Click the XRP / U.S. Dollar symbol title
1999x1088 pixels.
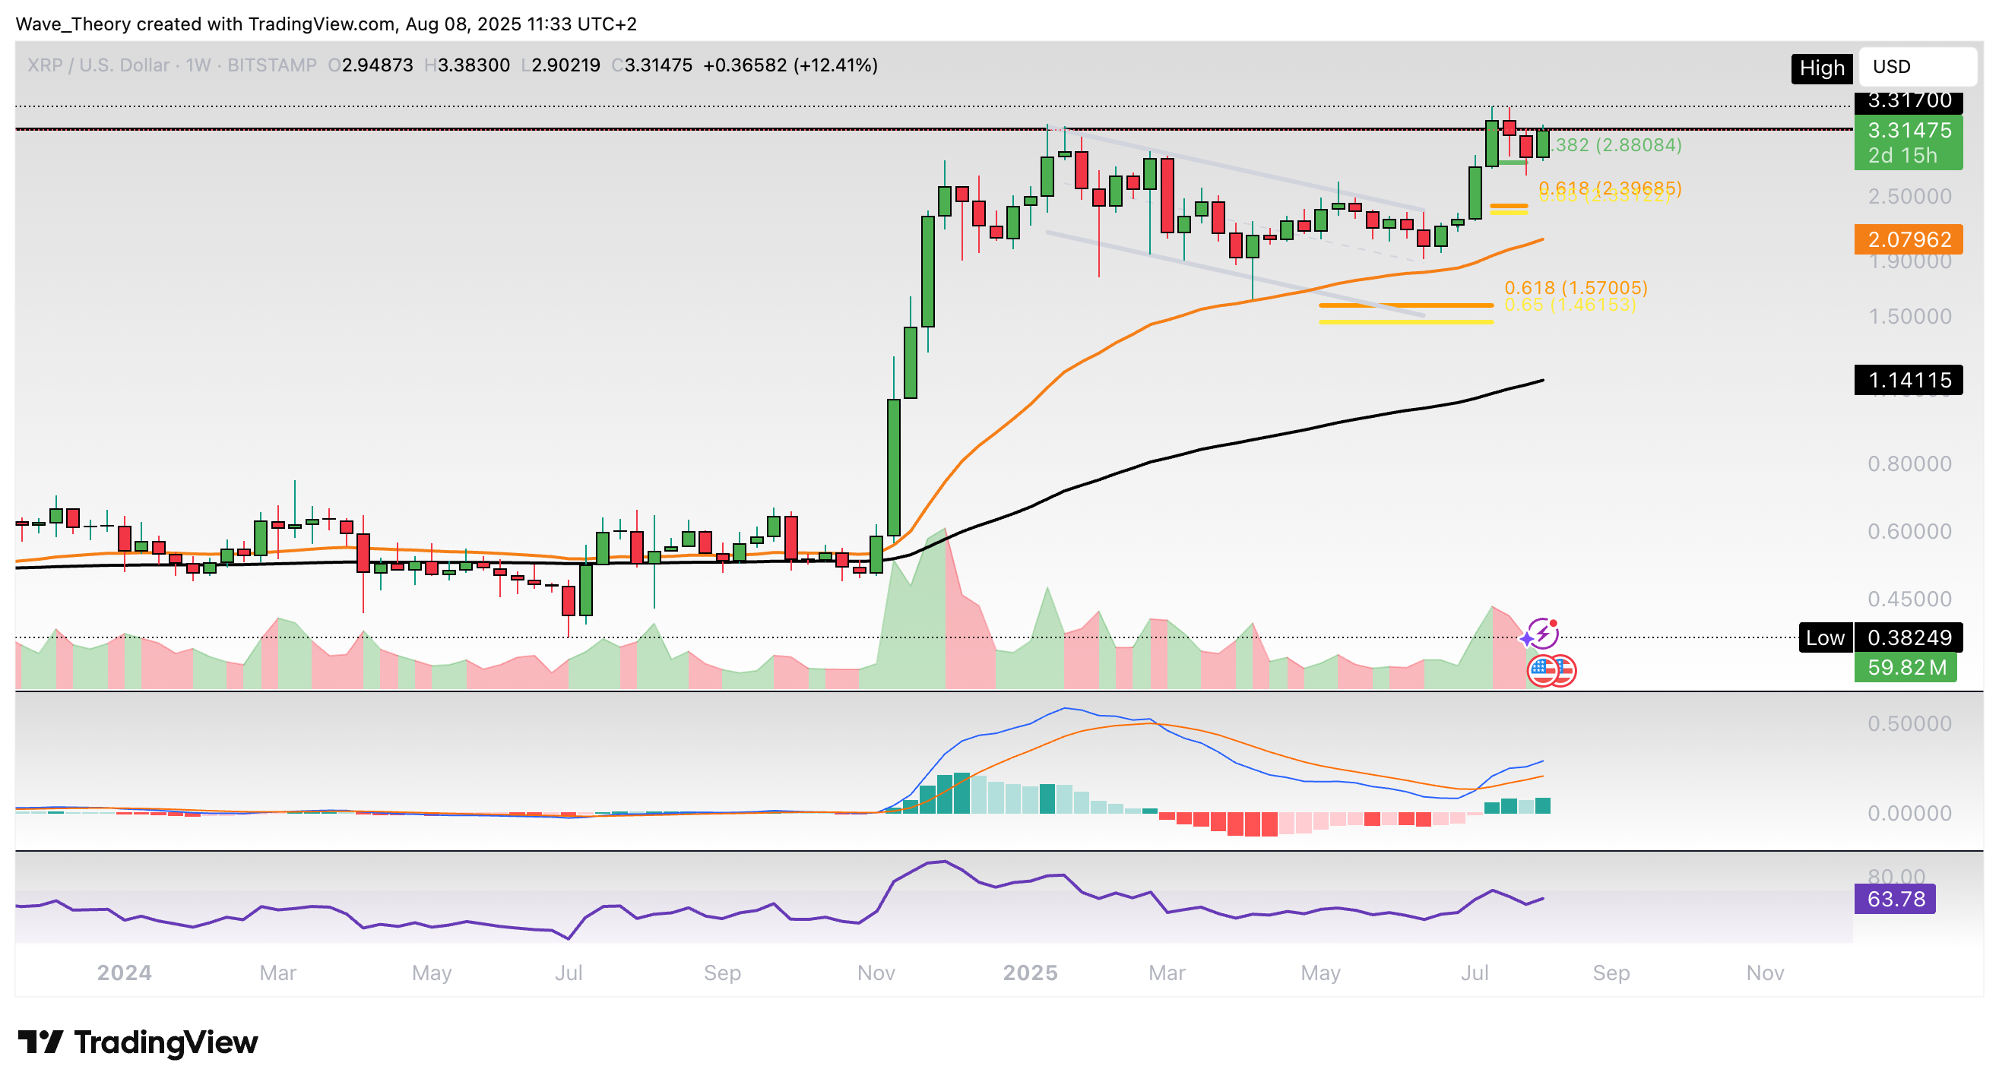coord(98,65)
